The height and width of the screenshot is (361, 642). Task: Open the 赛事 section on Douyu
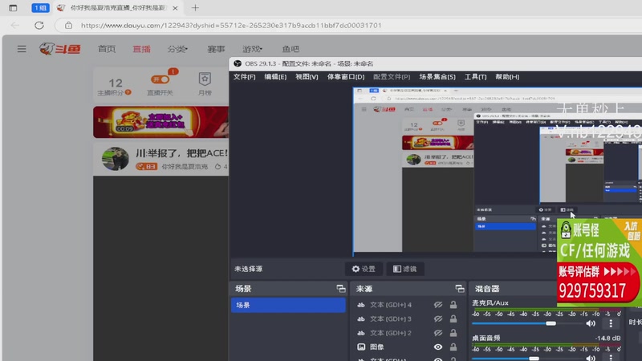point(216,49)
